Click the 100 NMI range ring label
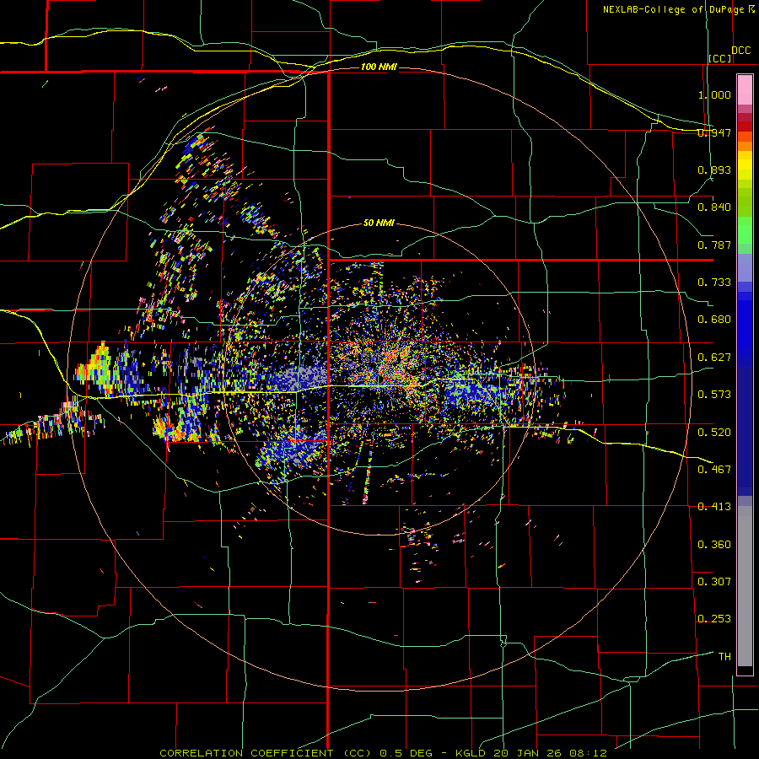Screen dimensions: 759x759 coord(379,67)
